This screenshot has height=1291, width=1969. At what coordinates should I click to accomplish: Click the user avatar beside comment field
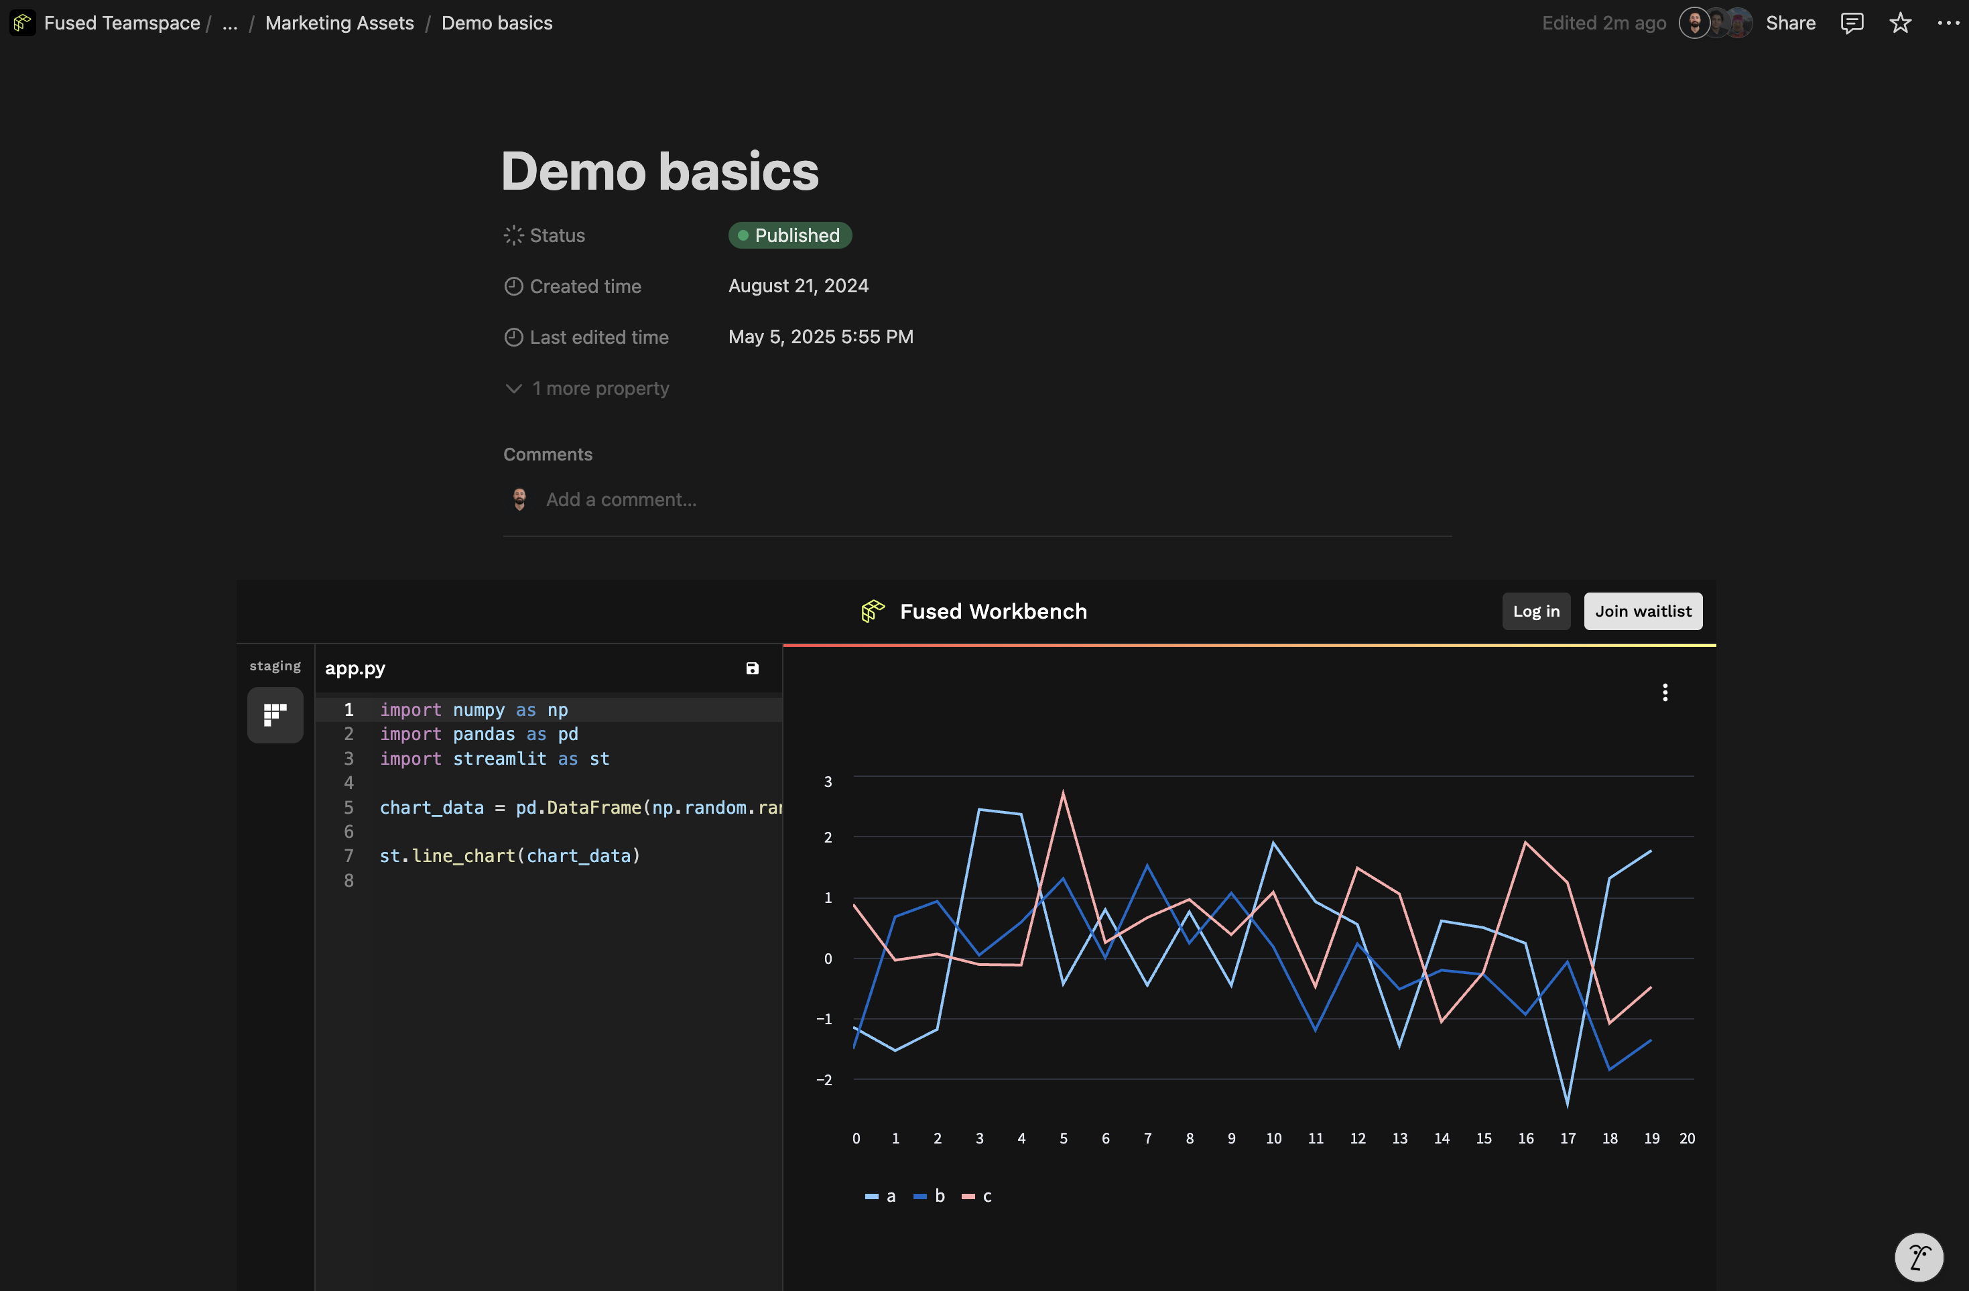(x=519, y=499)
